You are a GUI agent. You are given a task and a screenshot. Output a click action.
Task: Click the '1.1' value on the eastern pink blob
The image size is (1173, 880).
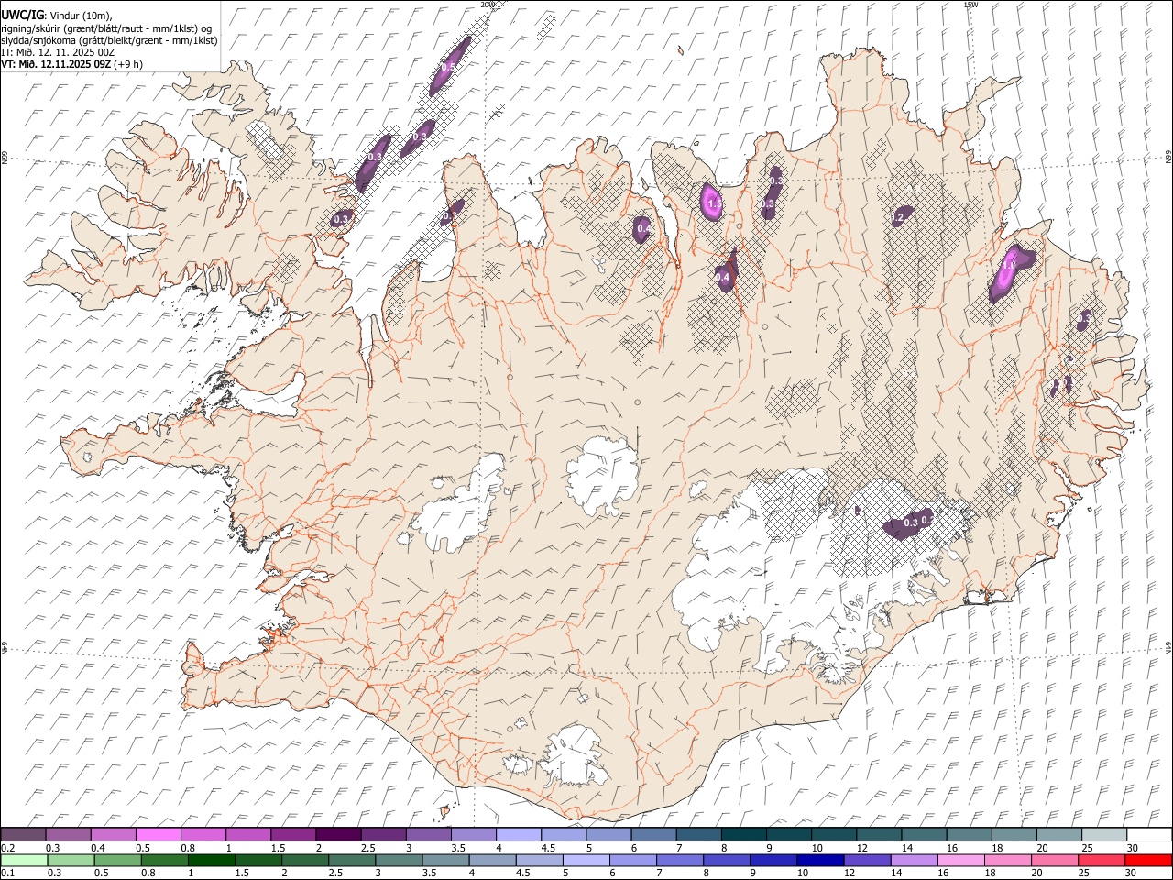coord(1009,266)
